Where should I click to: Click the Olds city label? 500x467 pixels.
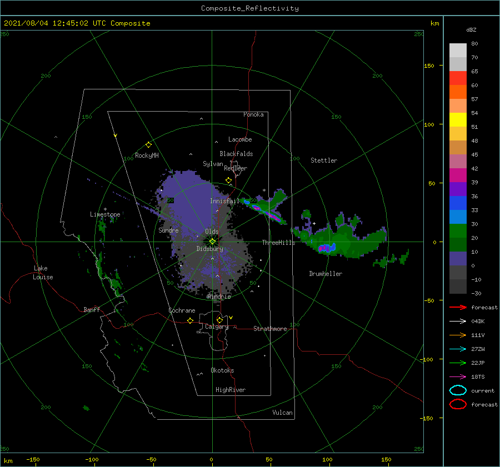point(212,232)
